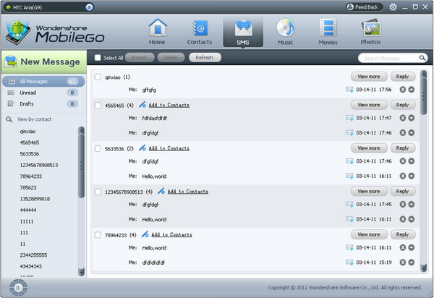Click the New Message button

[x=44, y=61]
